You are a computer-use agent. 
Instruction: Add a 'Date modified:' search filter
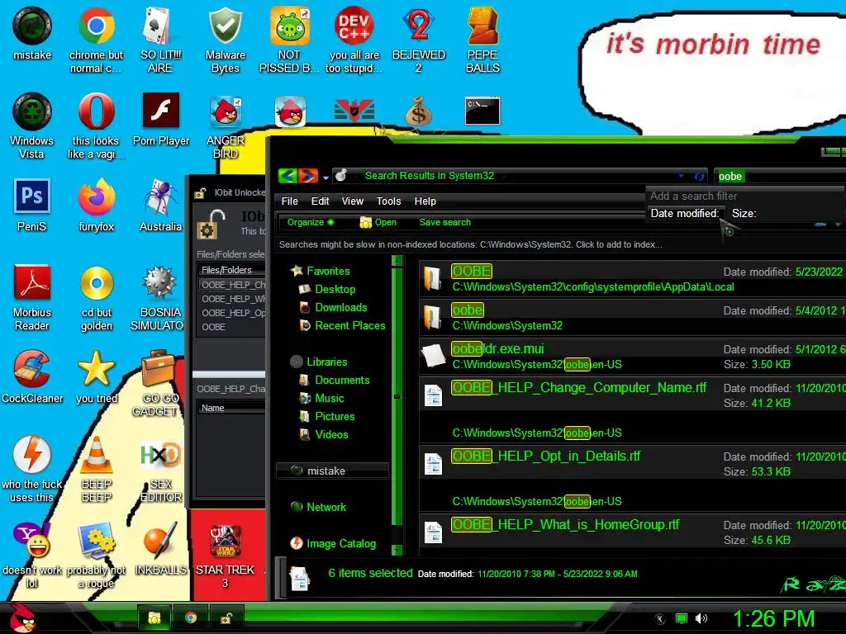pos(685,214)
